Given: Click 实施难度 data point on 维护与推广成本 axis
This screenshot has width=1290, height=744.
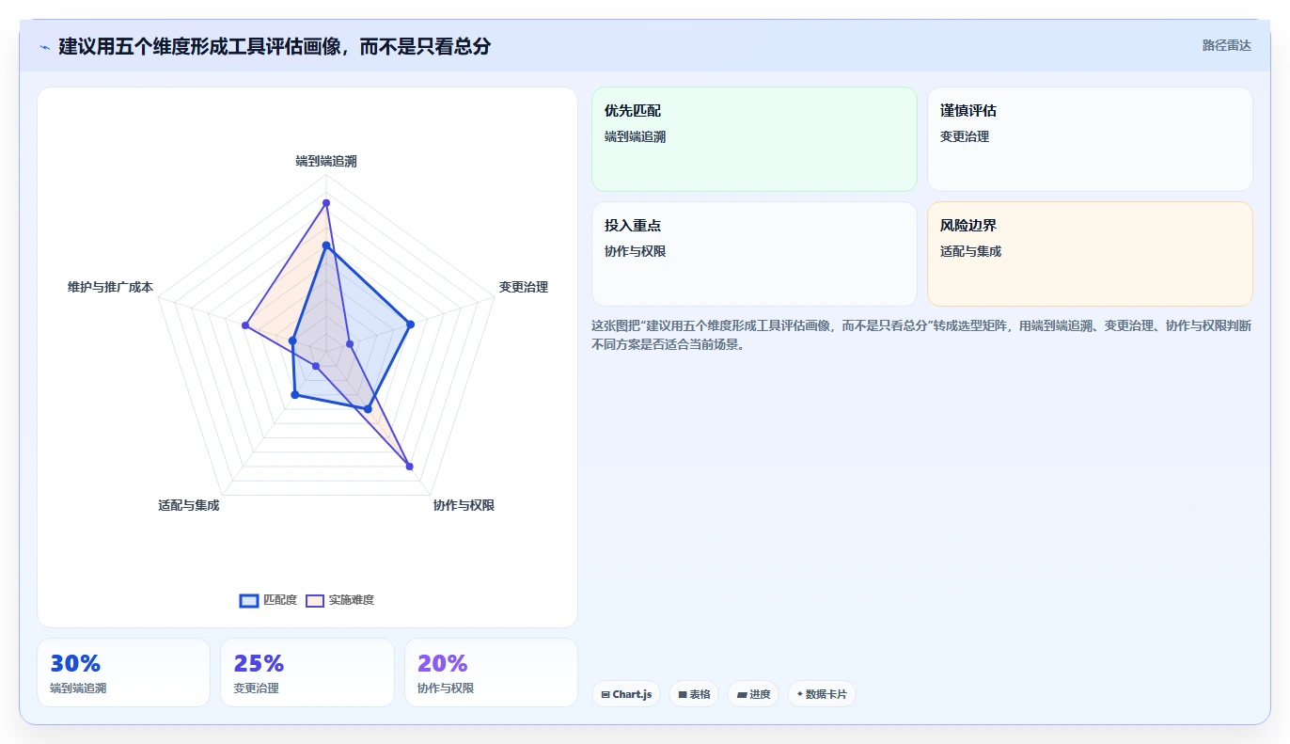Looking at the screenshot, I should pyautogui.click(x=245, y=325).
